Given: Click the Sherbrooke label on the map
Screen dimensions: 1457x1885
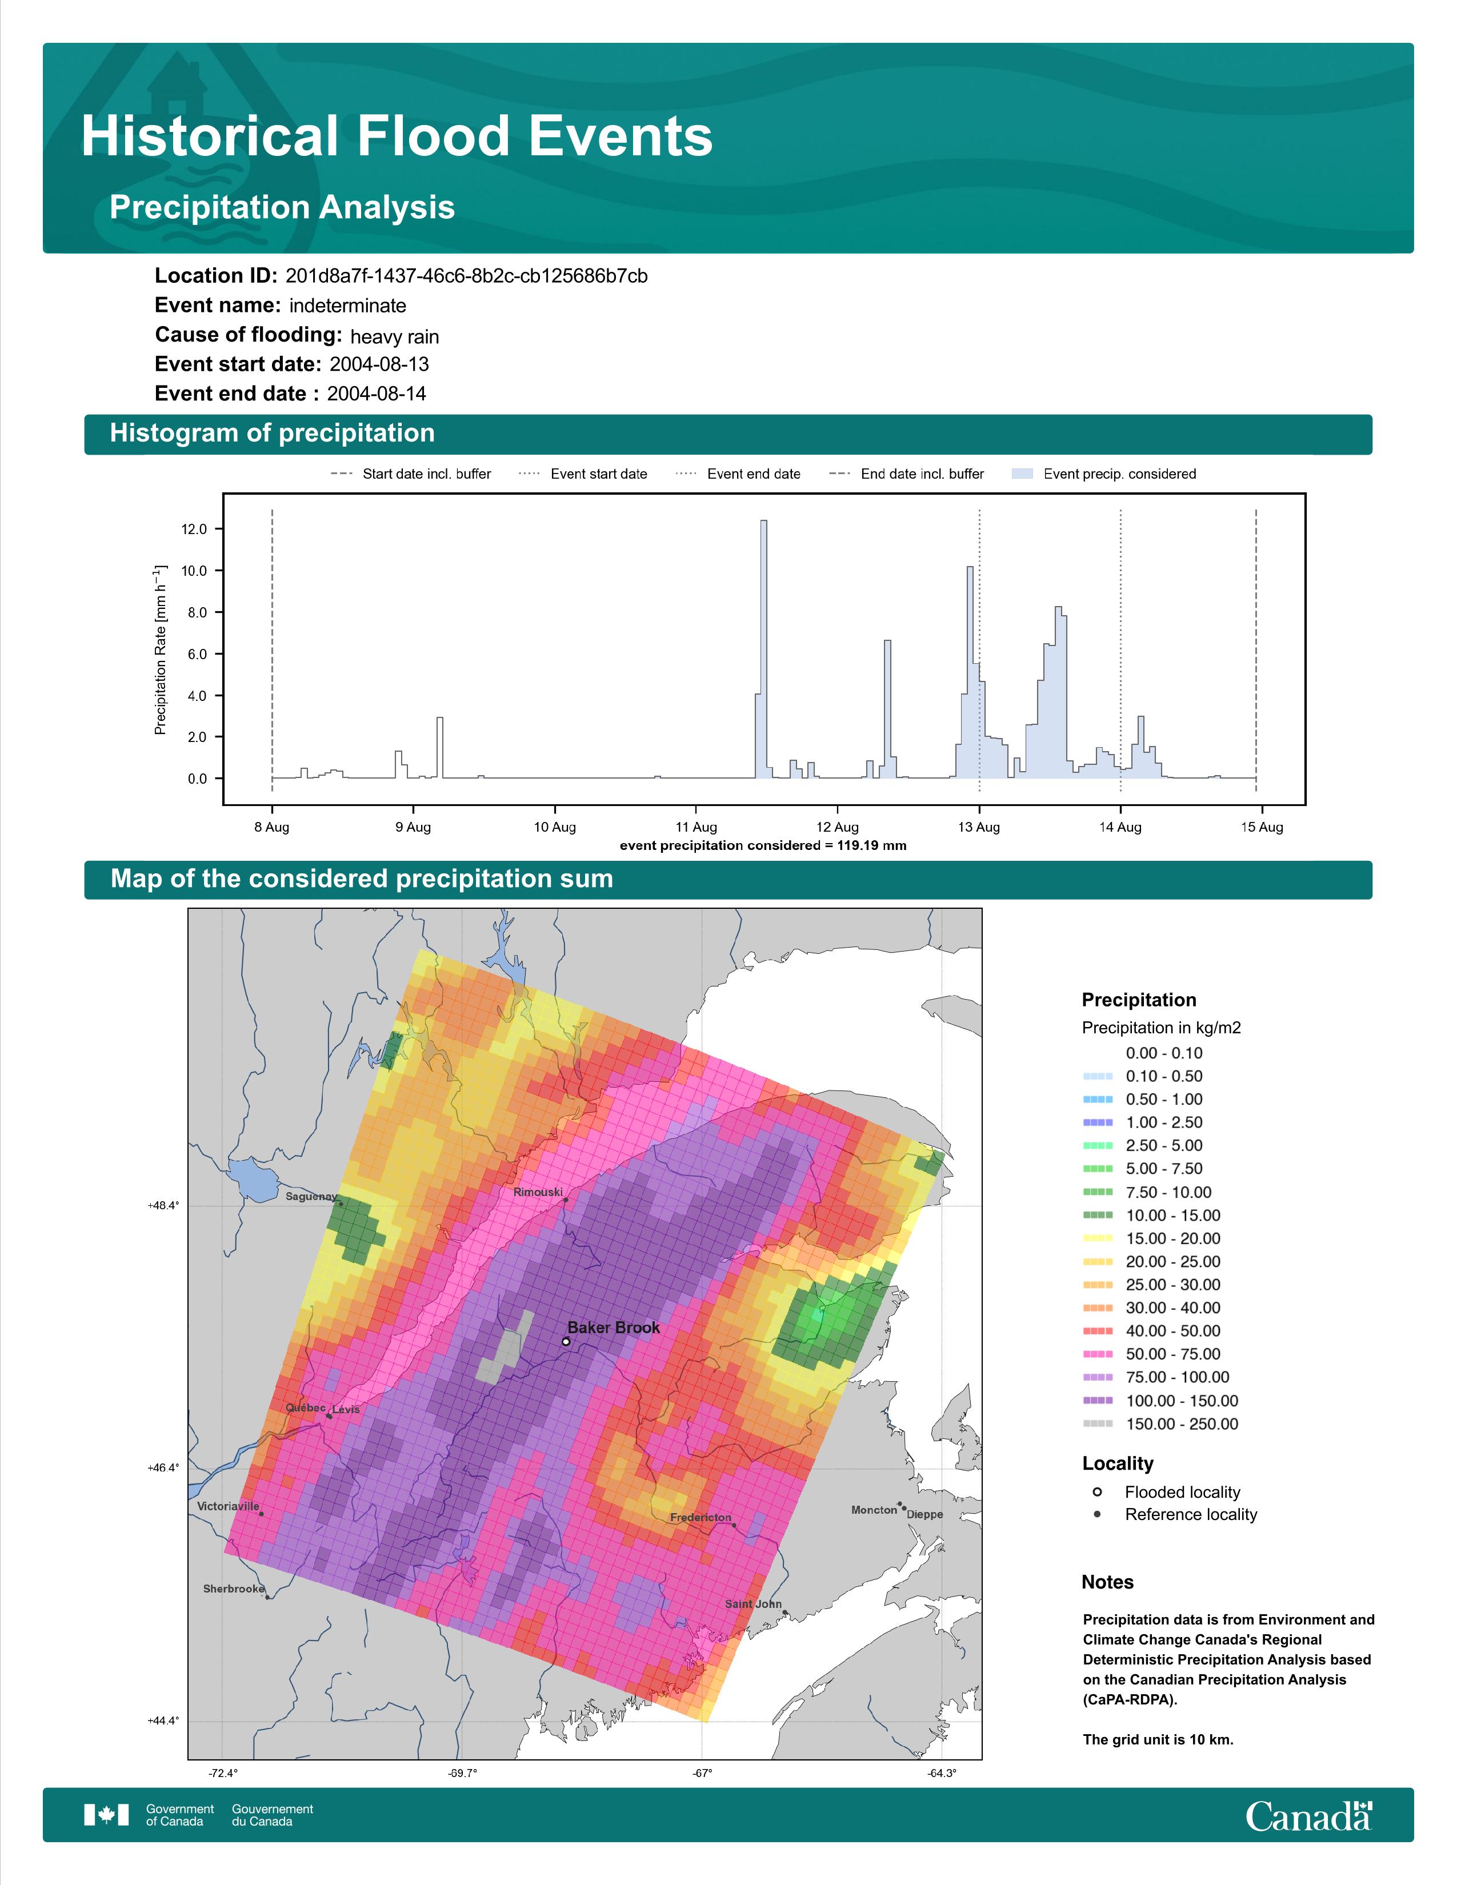Looking at the screenshot, I should point(234,1588).
